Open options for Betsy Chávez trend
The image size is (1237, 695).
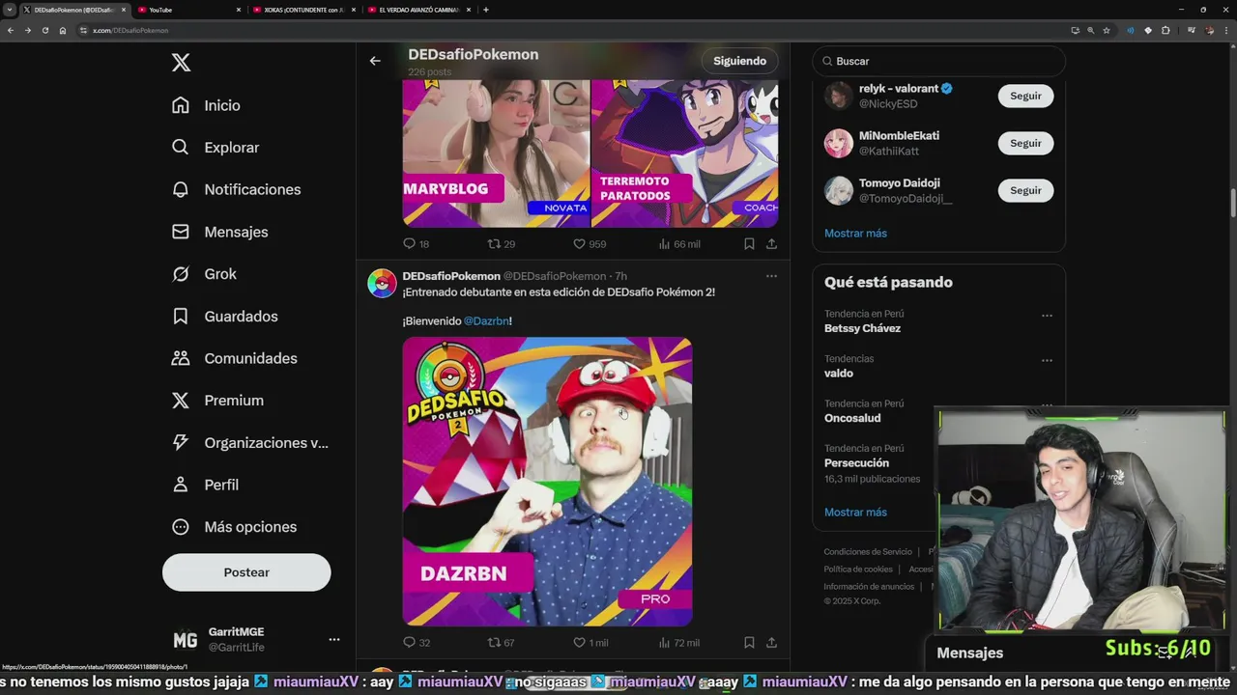pos(1047,316)
